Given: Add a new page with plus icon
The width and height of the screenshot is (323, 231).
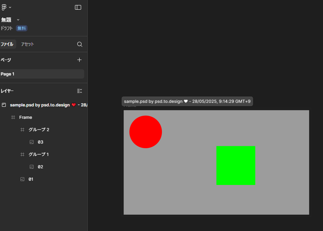Looking at the screenshot, I should click(x=80, y=60).
